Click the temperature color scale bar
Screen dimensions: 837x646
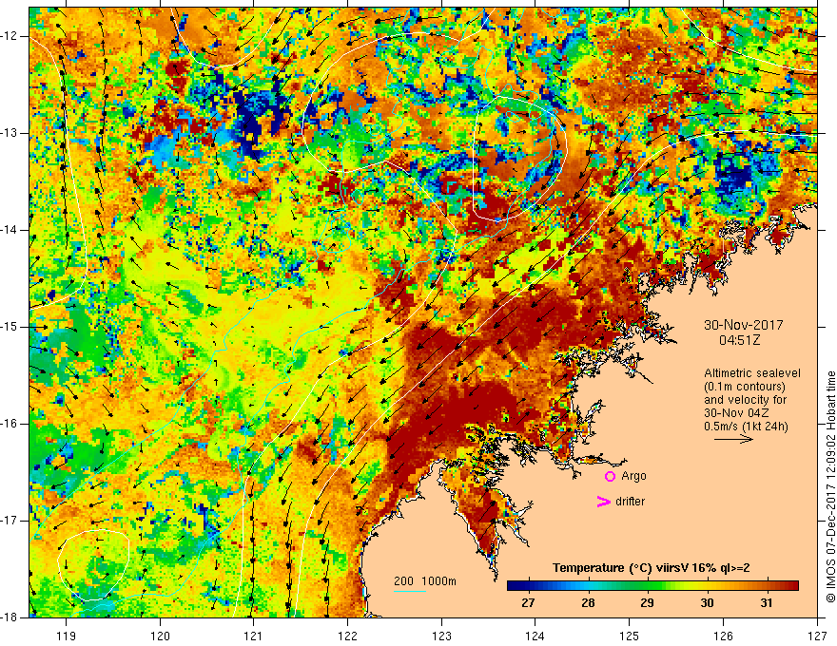click(652, 585)
